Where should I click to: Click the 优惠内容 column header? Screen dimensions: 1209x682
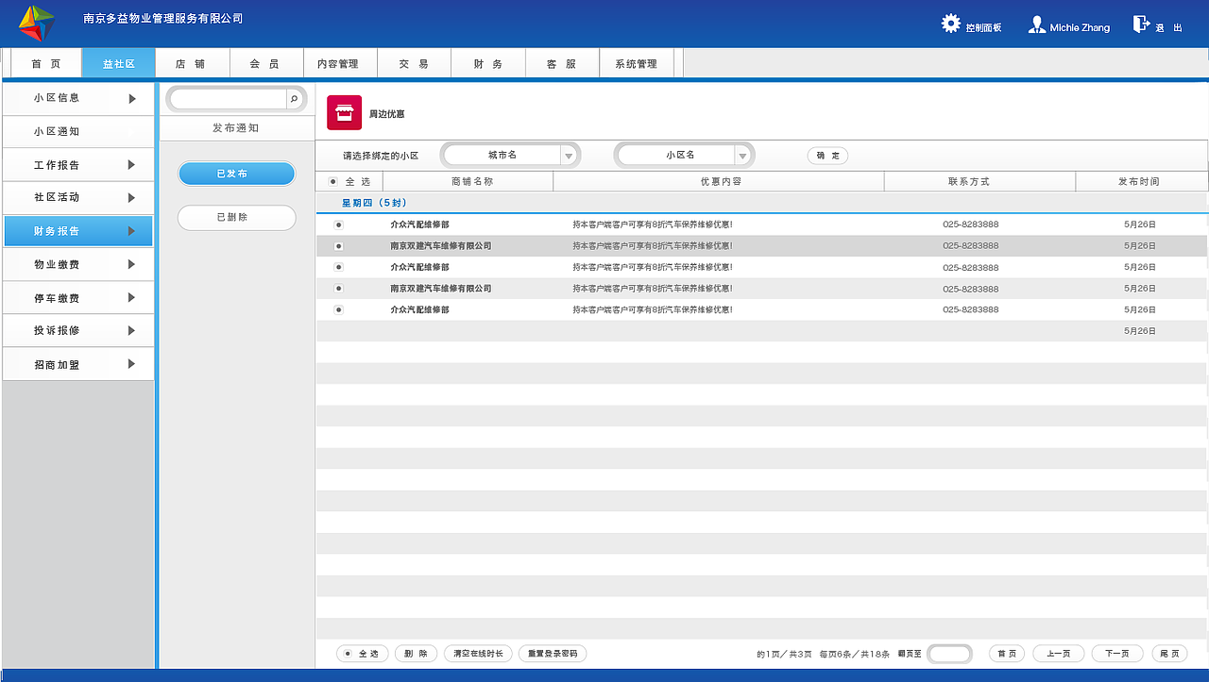[720, 181]
